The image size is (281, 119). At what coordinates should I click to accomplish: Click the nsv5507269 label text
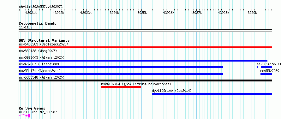pos(270,71)
